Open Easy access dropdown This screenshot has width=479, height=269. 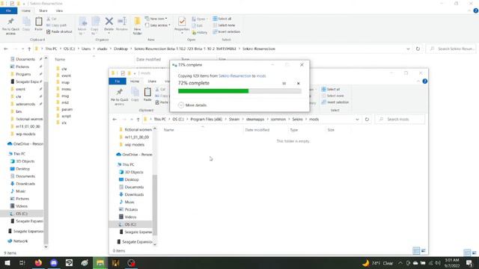pos(158,25)
